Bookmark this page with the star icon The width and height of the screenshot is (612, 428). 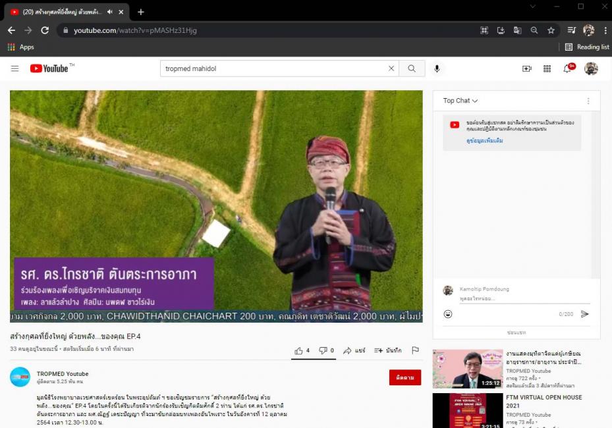551,30
